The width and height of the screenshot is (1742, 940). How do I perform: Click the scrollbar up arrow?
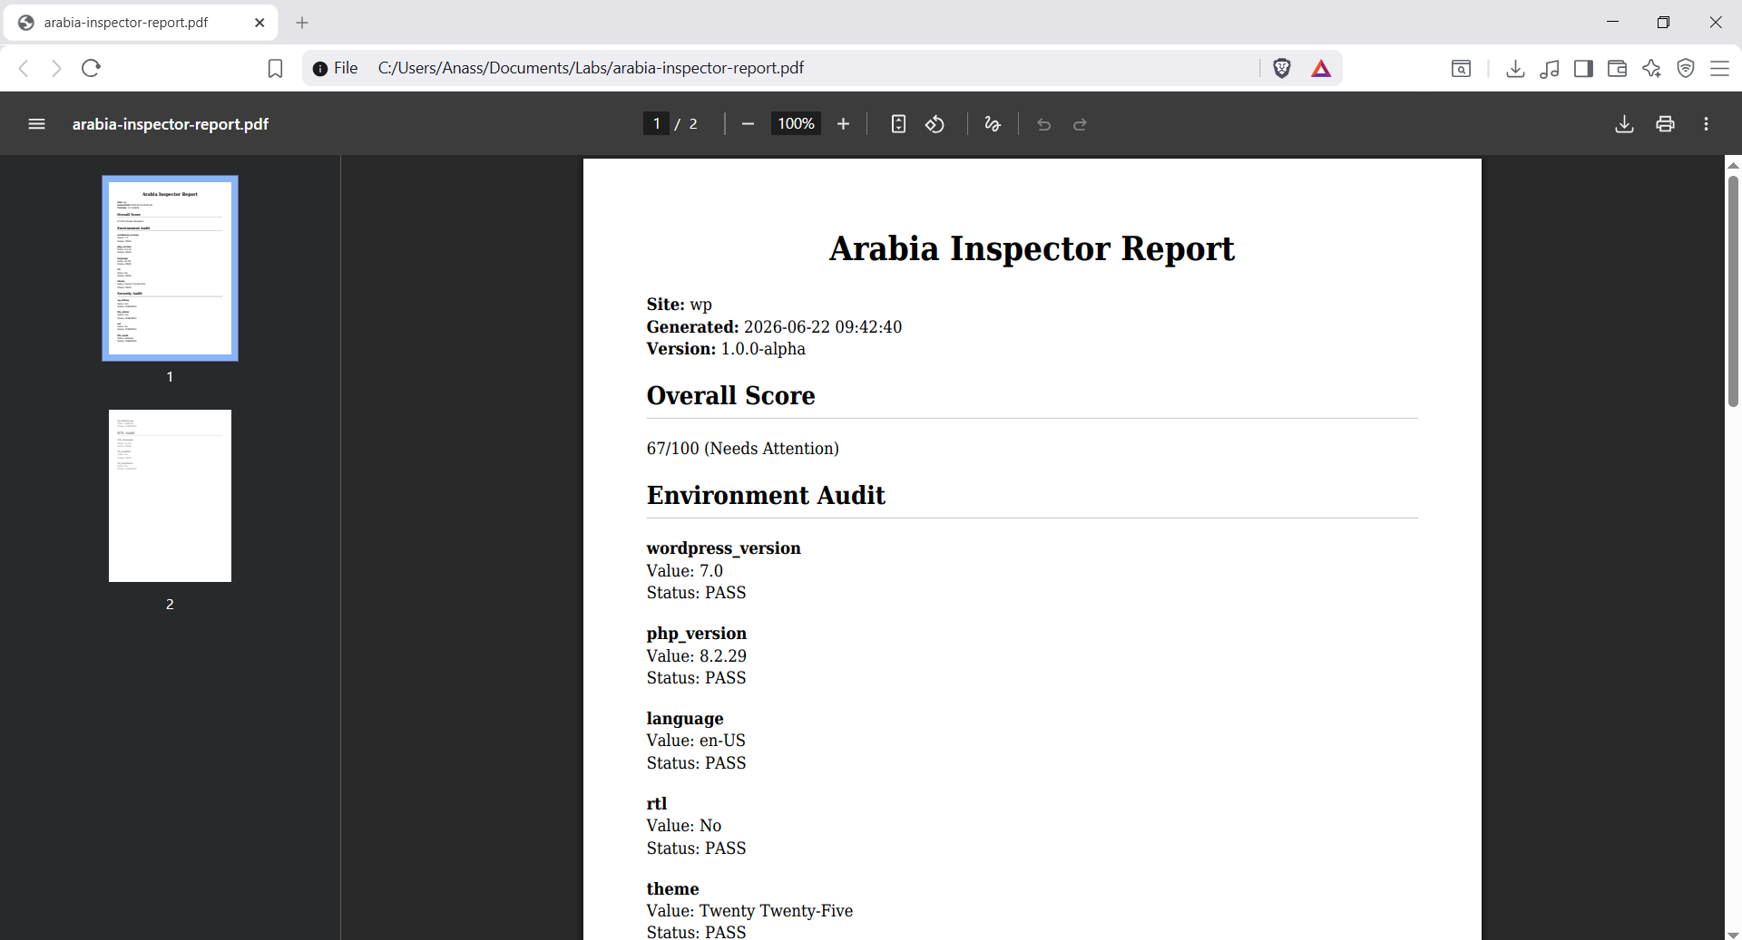tap(1733, 165)
